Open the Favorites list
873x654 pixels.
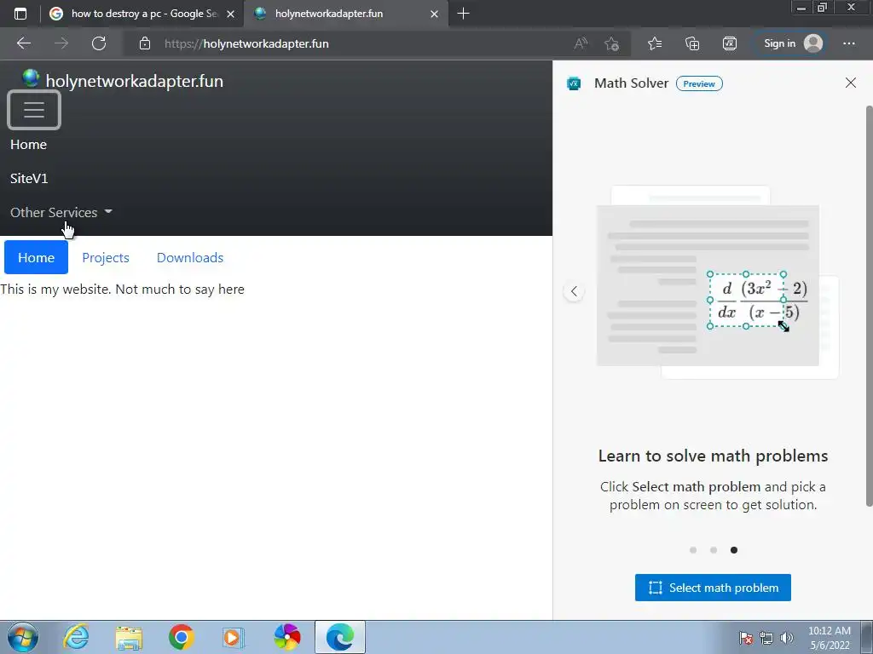655,43
